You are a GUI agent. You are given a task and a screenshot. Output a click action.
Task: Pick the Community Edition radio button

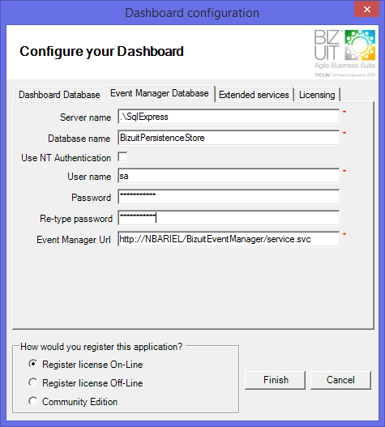pos(33,401)
